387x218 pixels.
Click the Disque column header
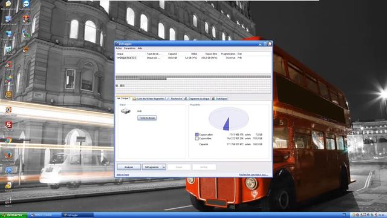point(120,54)
